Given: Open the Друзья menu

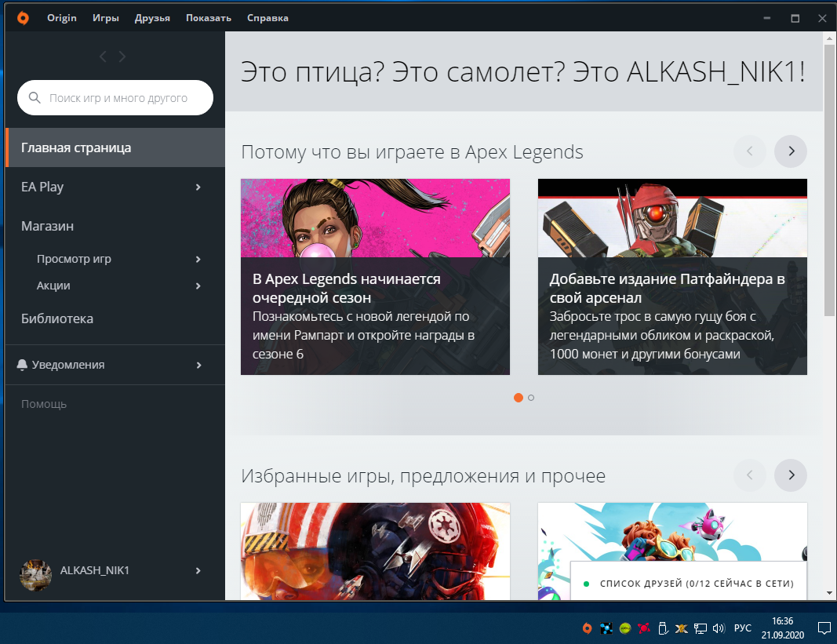Looking at the screenshot, I should pyautogui.click(x=152, y=17).
